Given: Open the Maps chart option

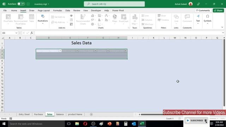Looking at the screenshot, I should [x=114, y=19].
